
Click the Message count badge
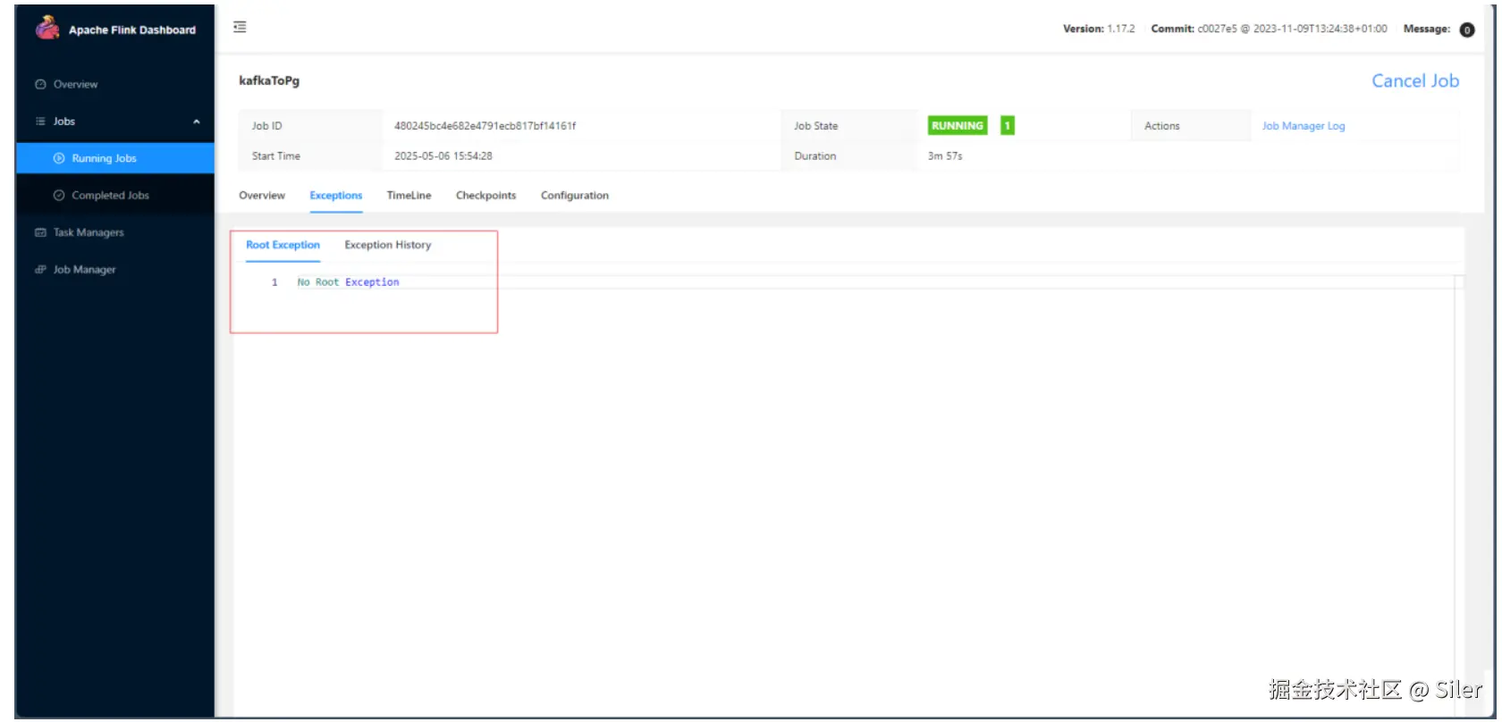1467,29
